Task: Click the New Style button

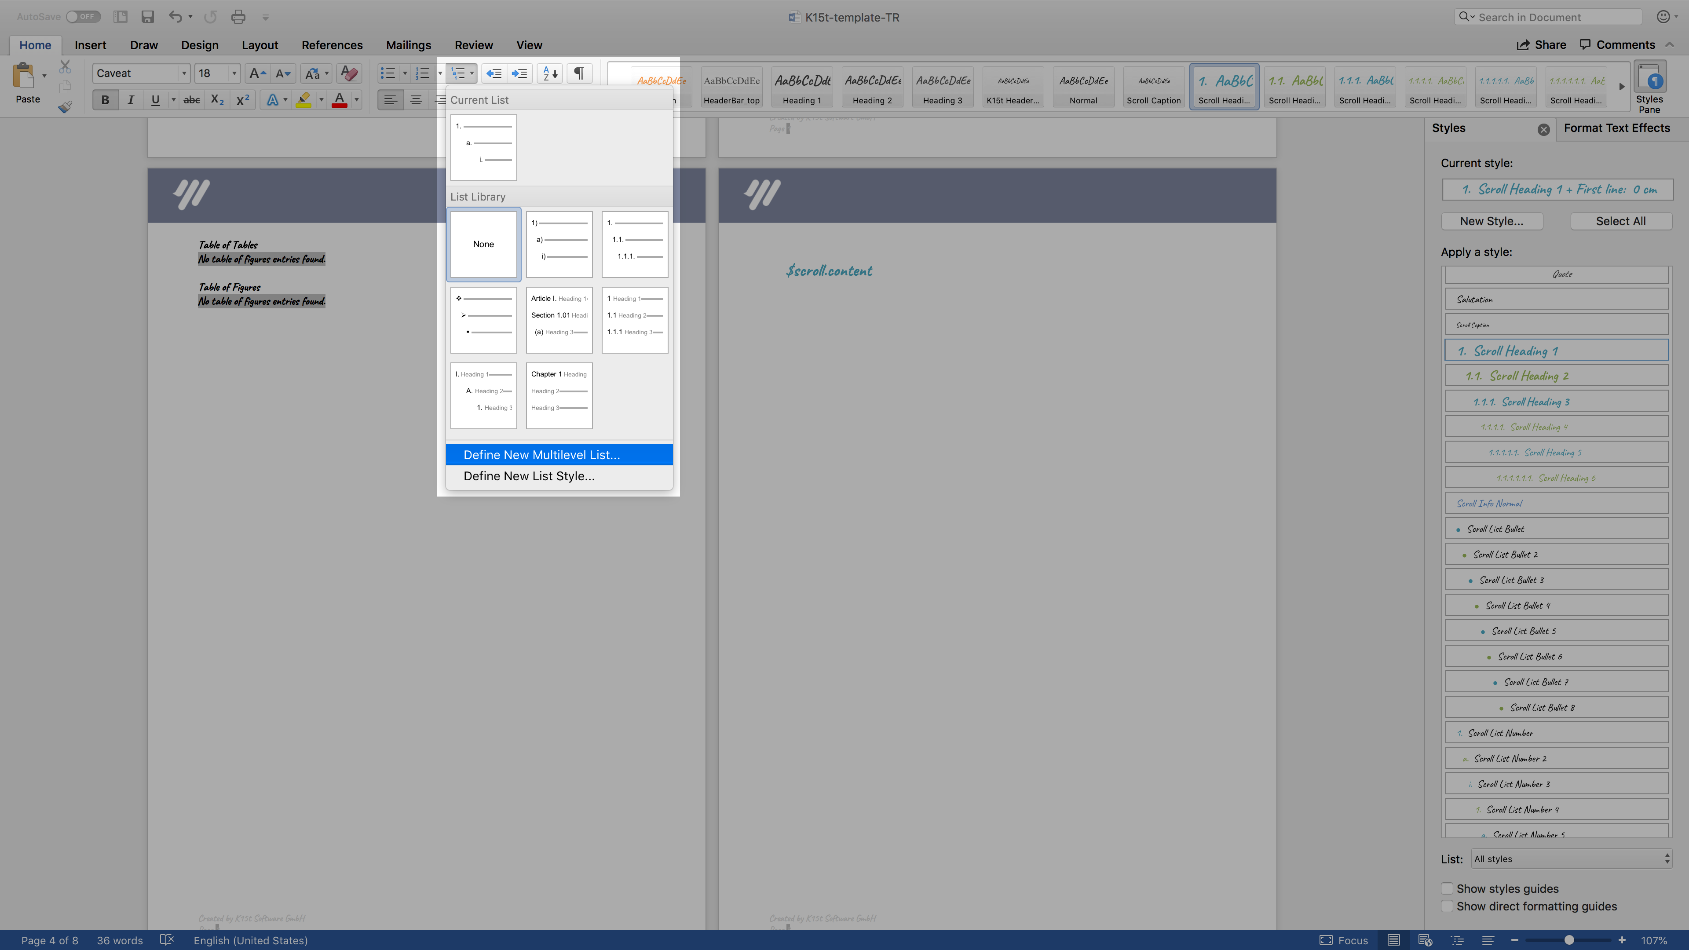Action: click(1491, 222)
